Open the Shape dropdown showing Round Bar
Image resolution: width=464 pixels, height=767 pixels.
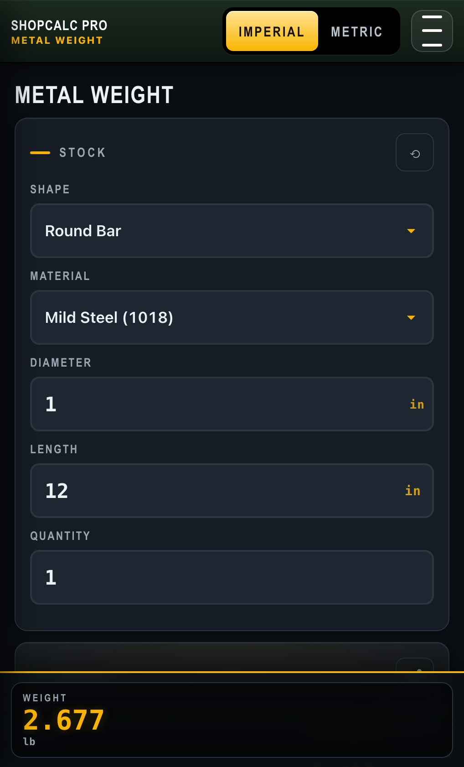[232, 231]
